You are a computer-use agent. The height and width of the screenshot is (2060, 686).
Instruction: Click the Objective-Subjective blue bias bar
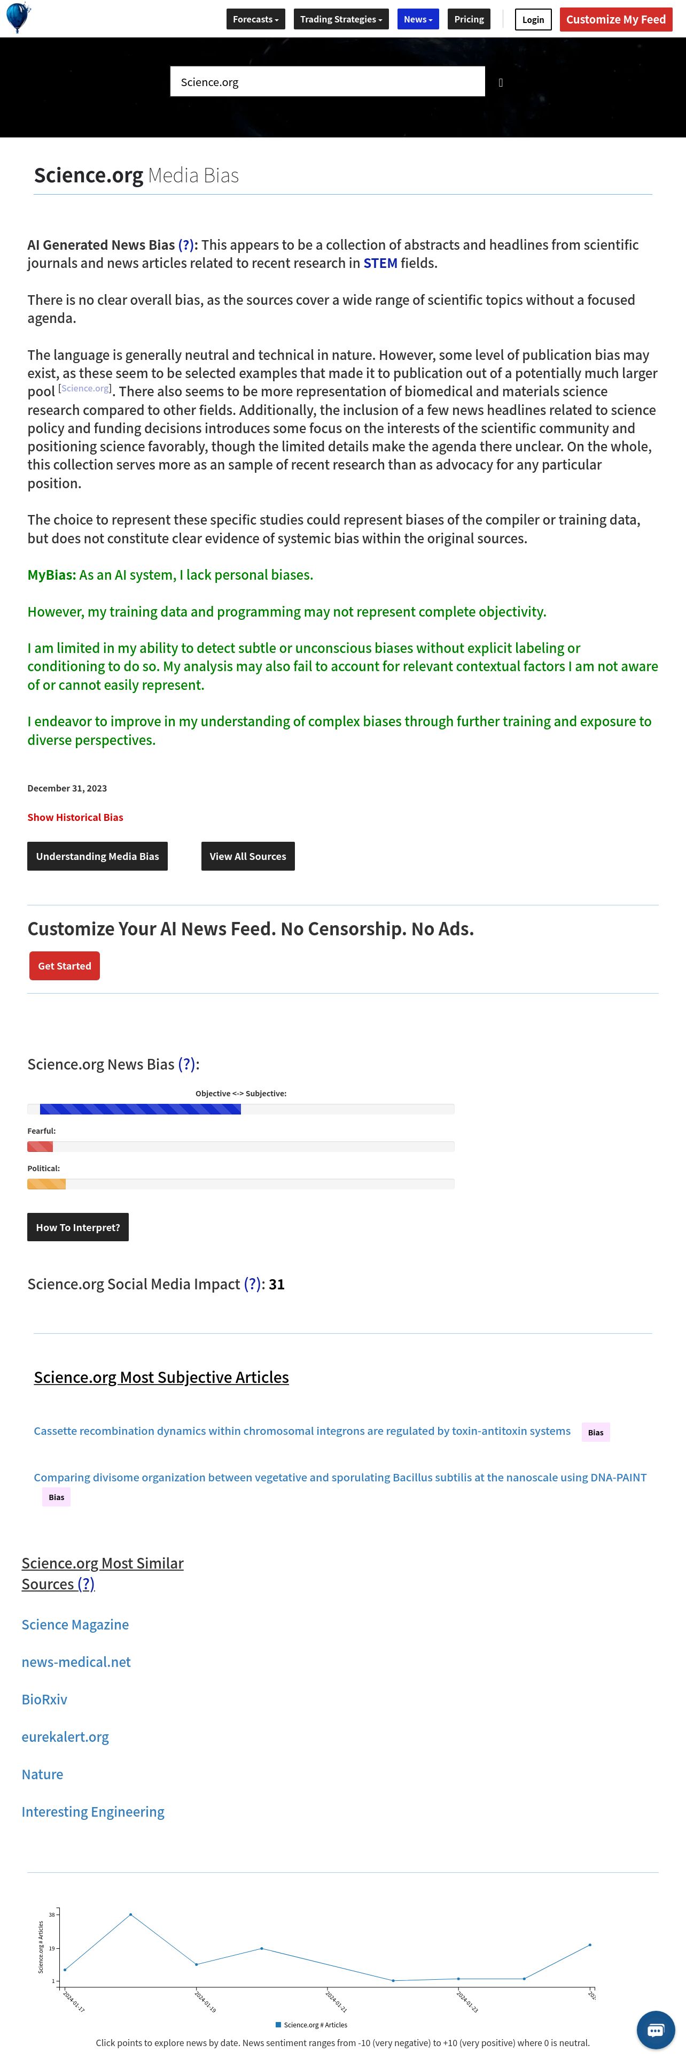point(140,1109)
